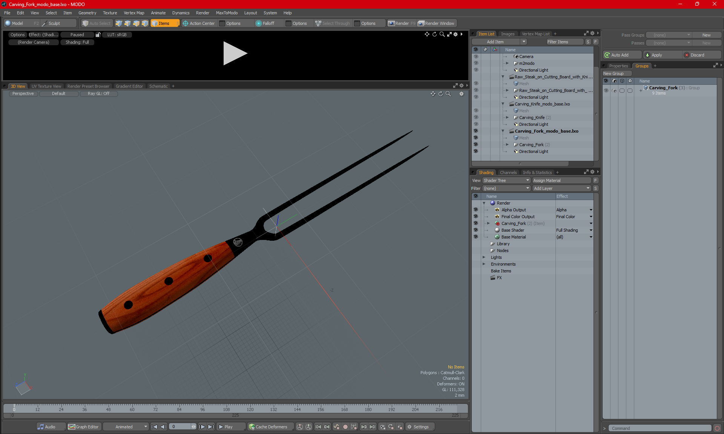The height and width of the screenshot is (434, 724).
Task: Click the record keyframe circle icon
Action: [x=345, y=427]
